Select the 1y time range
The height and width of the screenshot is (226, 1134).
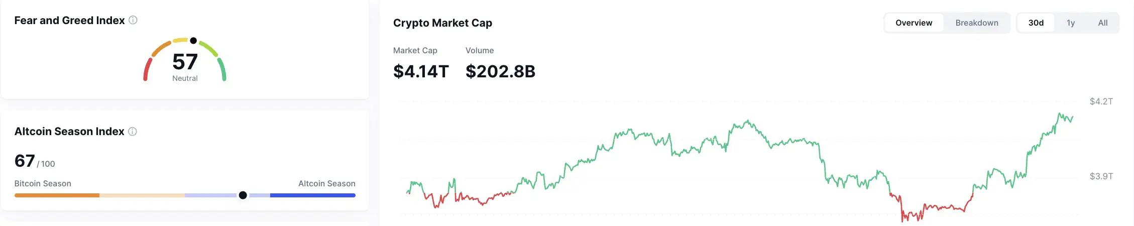click(x=1070, y=23)
